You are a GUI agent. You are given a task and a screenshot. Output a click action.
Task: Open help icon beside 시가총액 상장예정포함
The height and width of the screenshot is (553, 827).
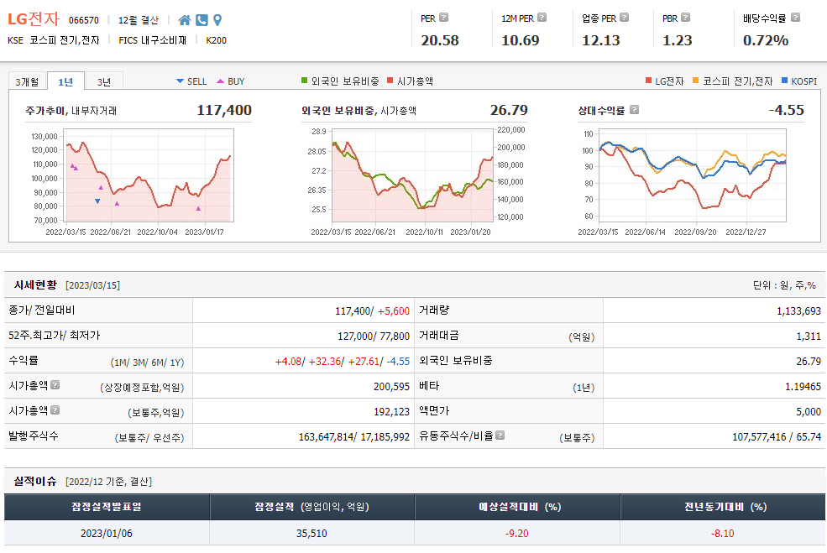55,385
